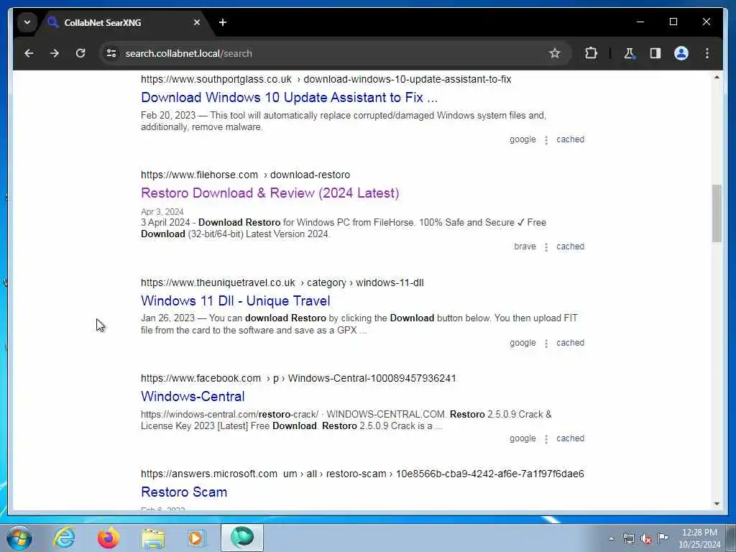Maximize the browser window
The height and width of the screenshot is (552, 736).
pos(673,22)
